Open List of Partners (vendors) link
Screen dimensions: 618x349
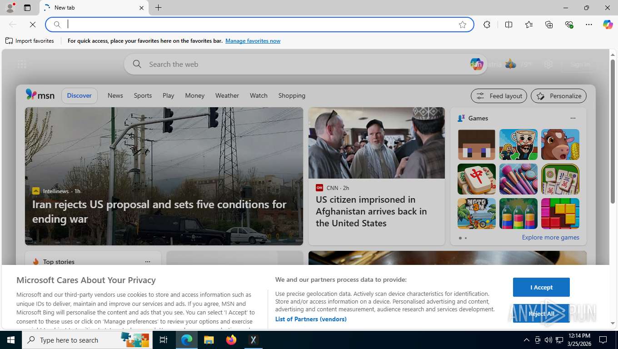pos(311,319)
